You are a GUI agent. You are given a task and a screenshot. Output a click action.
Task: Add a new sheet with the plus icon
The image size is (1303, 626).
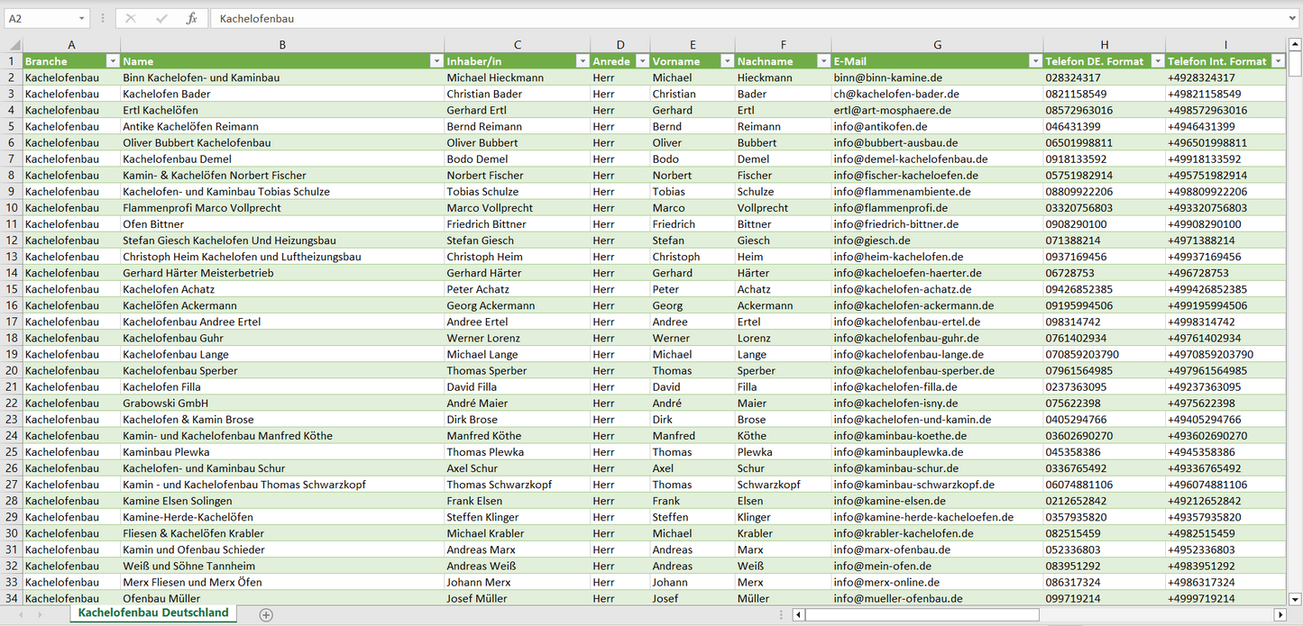pyautogui.click(x=266, y=614)
